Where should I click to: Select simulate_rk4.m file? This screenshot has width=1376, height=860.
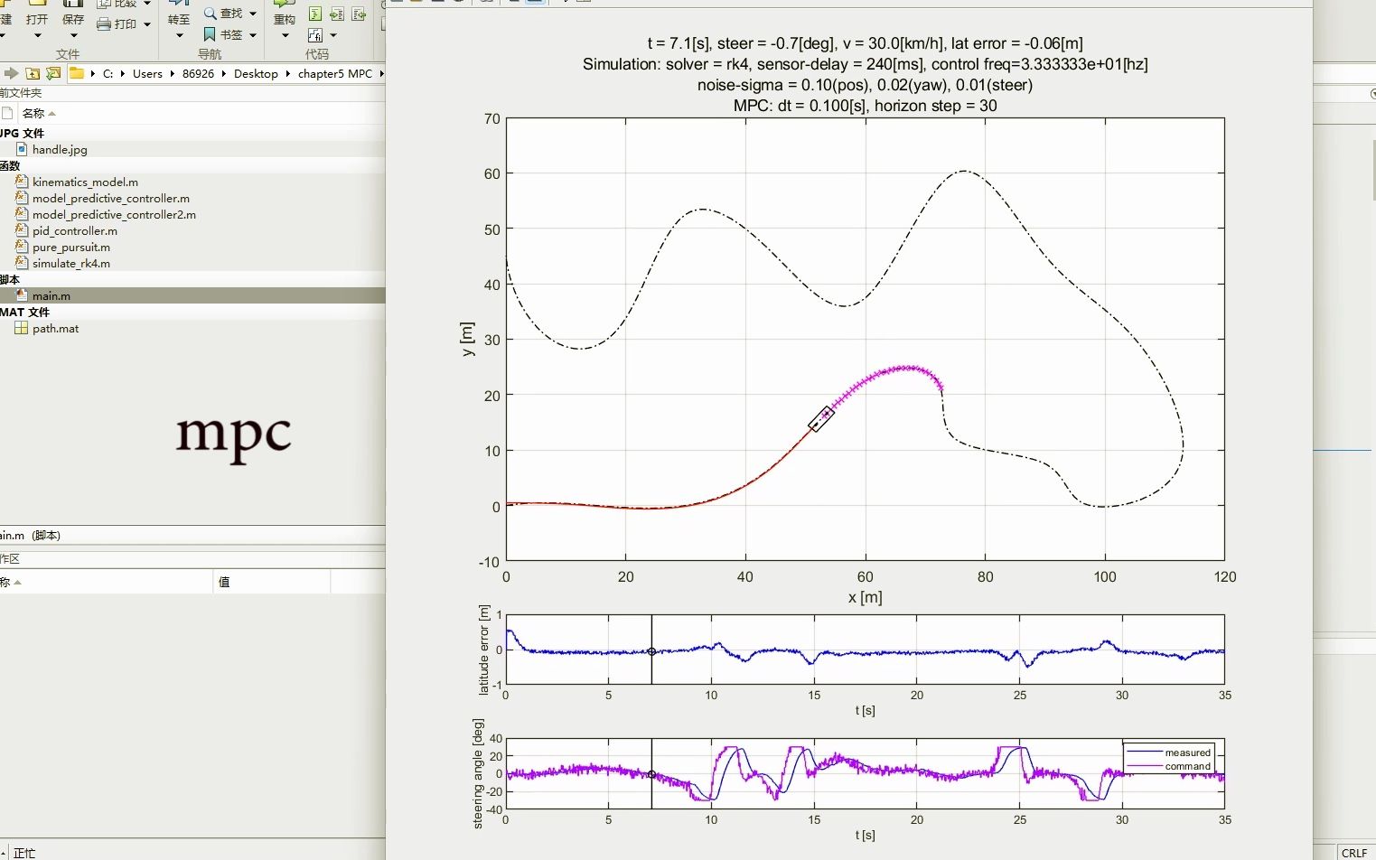click(71, 263)
